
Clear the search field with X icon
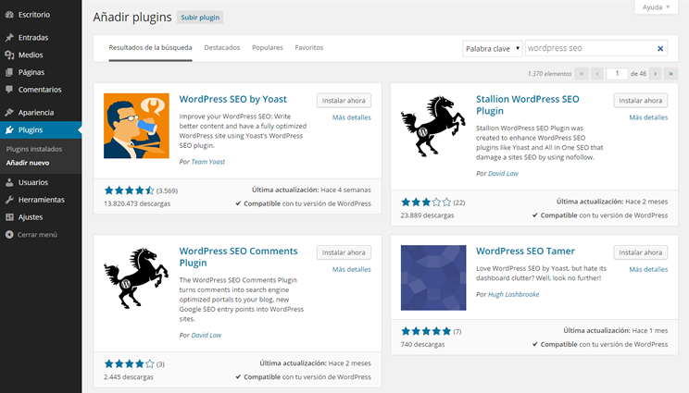pos(660,49)
